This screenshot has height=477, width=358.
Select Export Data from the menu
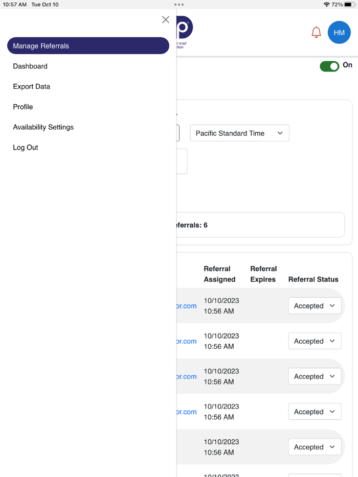pyautogui.click(x=31, y=86)
